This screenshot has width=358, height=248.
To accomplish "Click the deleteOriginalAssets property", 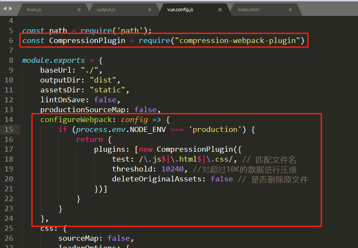I will [157, 179].
